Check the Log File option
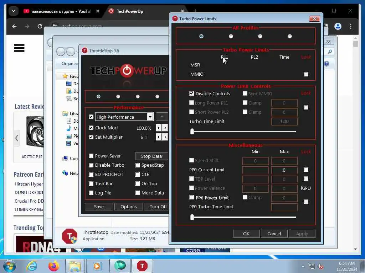This screenshot has height=273, width=365. [x=91, y=193]
